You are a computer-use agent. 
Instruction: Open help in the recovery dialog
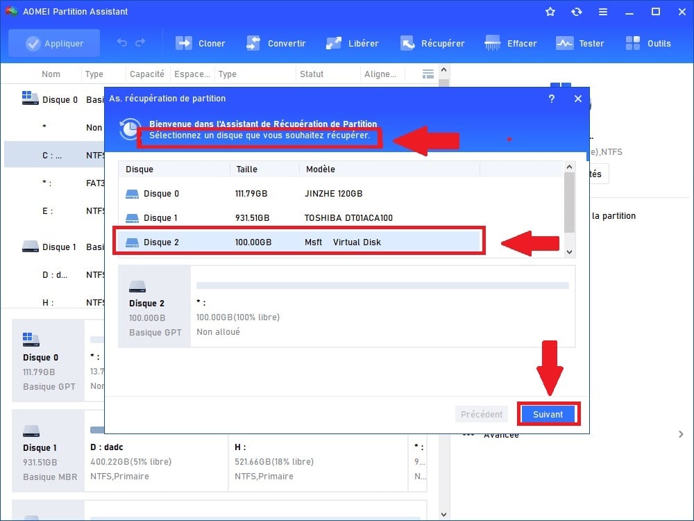pyautogui.click(x=552, y=99)
